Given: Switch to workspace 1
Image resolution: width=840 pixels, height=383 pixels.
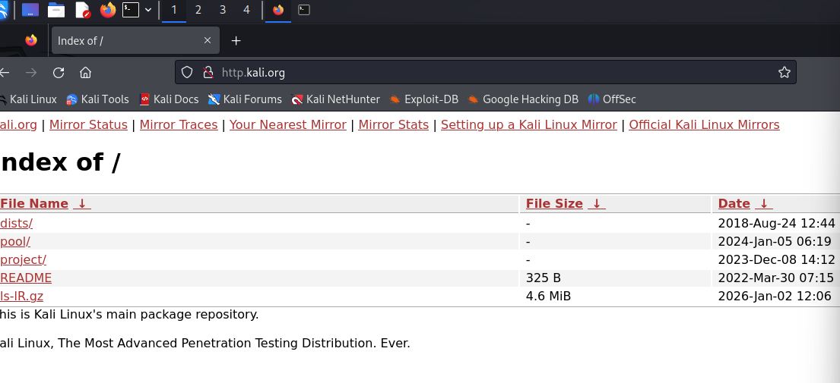Looking at the screenshot, I should (x=173, y=10).
